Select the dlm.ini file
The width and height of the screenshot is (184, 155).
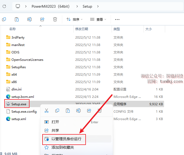point(16,89)
